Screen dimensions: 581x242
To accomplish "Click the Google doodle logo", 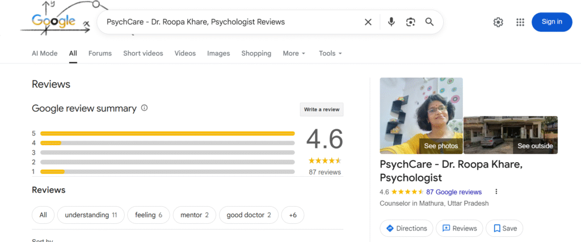I will 54,22.
